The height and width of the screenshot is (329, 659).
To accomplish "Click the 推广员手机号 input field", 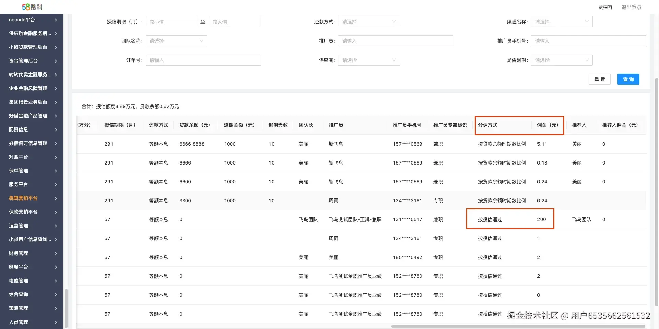I will (589, 41).
